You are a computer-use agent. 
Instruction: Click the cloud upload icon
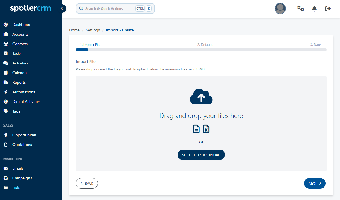tap(201, 97)
